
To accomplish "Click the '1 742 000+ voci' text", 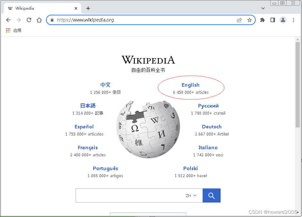I will (x=208, y=155).
